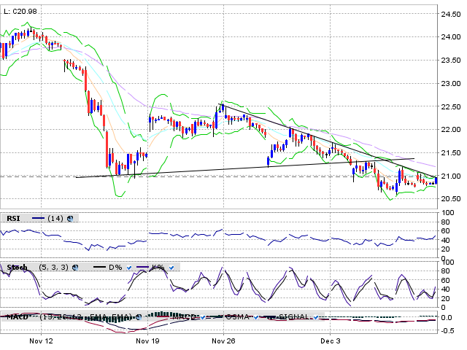Click the Nov 26 date axis label
The image size is (467, 350).
223,341
